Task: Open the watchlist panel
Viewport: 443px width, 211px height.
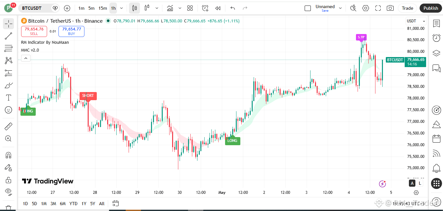Action: click(436, 24)
